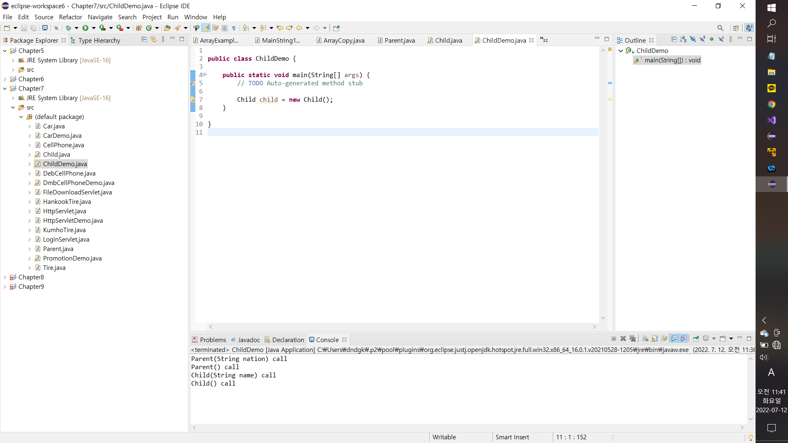Click the Open Type icon in toolbar

click(x=167, y=28)
